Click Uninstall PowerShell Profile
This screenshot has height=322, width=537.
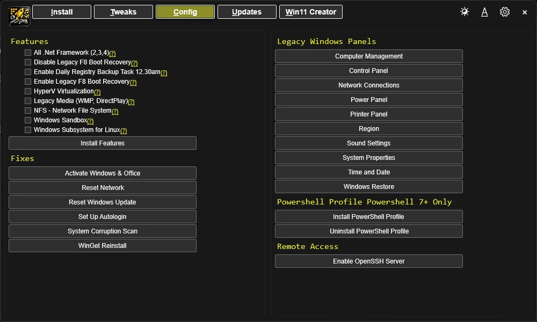(x=369, y=231)
